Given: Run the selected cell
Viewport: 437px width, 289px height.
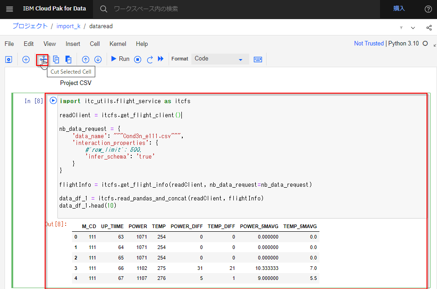Looking at the screenshot, I should [x=120, y=59].
